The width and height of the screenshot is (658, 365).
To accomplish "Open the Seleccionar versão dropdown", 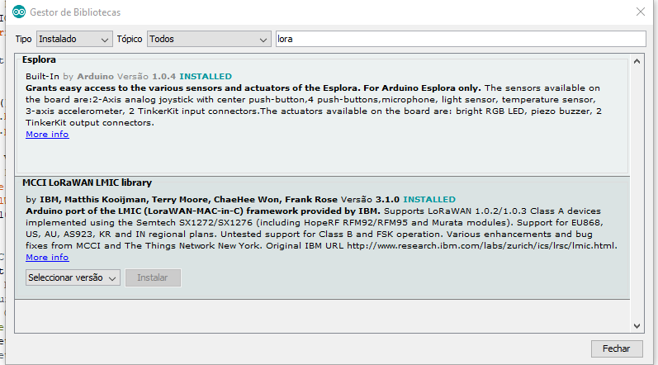I will (x=73, y=278).
